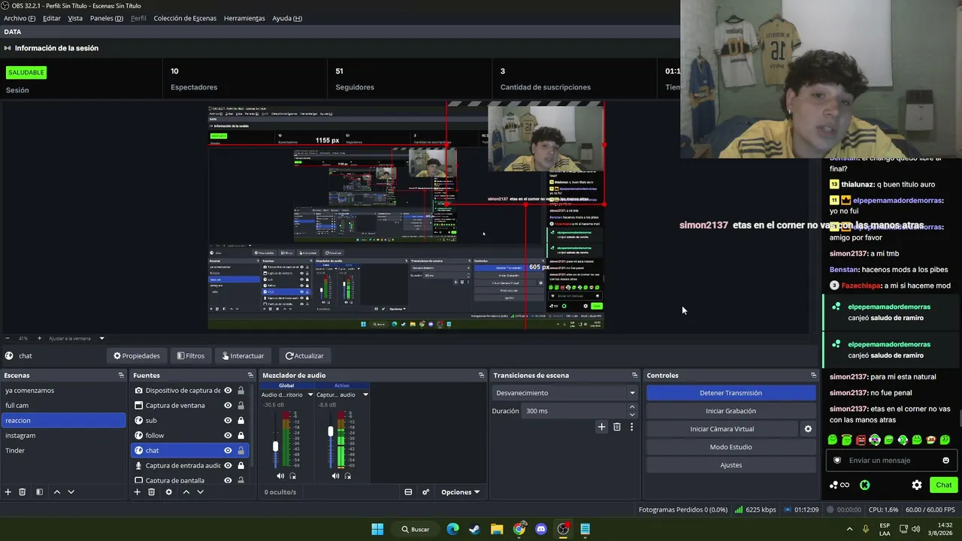
Task: Add a scene transition with the plus icon
Action: (601, 427)
